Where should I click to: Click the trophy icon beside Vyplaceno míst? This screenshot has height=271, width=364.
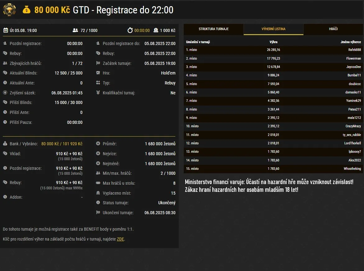coord(98,193)
